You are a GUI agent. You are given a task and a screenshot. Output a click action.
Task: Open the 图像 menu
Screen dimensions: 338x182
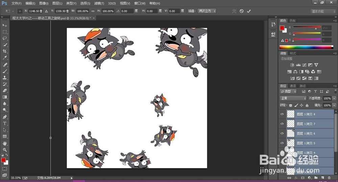(x=44, y=3)
